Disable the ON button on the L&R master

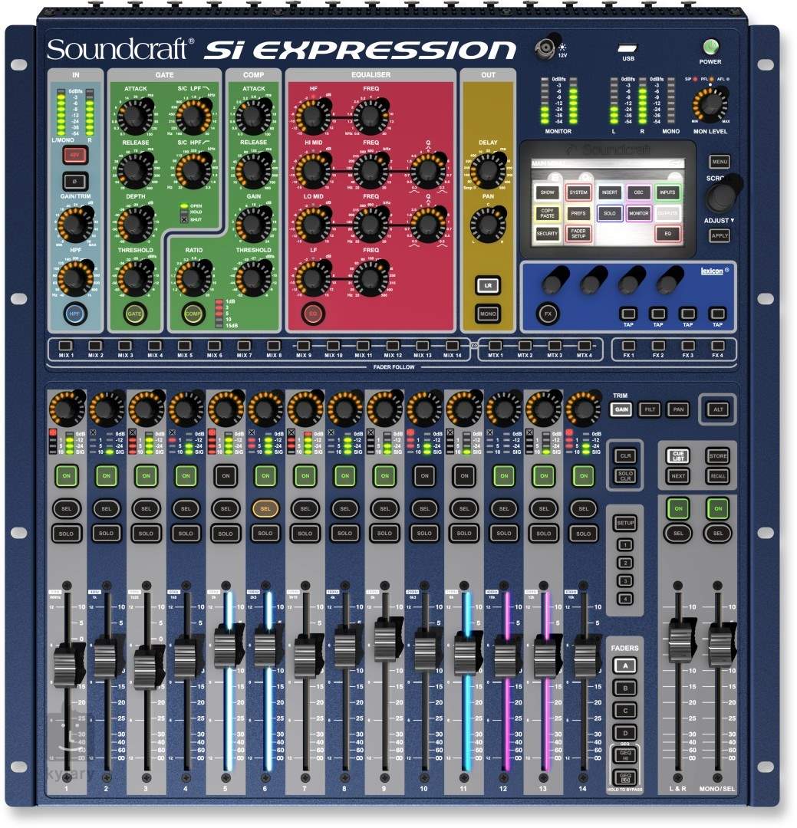[677, 508]
